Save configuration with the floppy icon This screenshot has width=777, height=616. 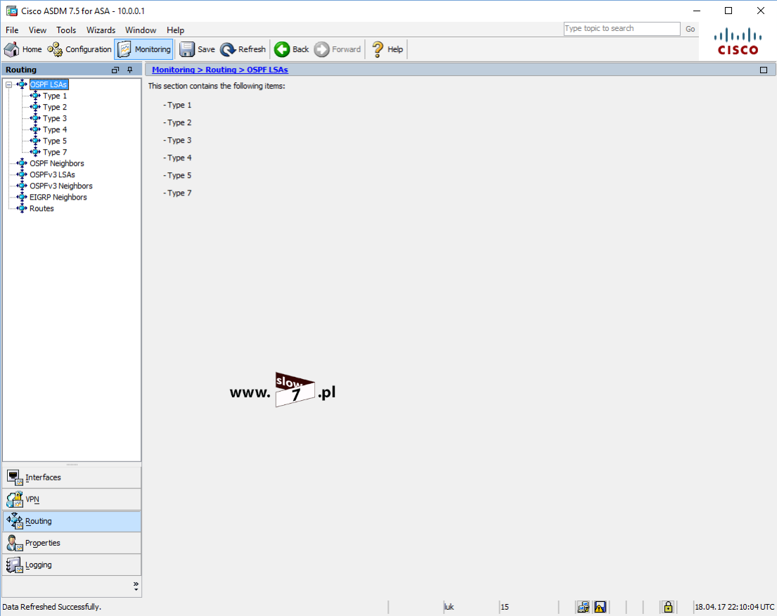coord(197,49)
